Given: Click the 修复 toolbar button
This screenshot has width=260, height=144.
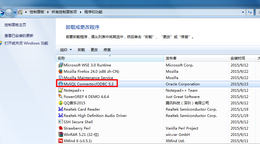Looking at the screenshot, I should pyautogui.click(x=107, y=50).
